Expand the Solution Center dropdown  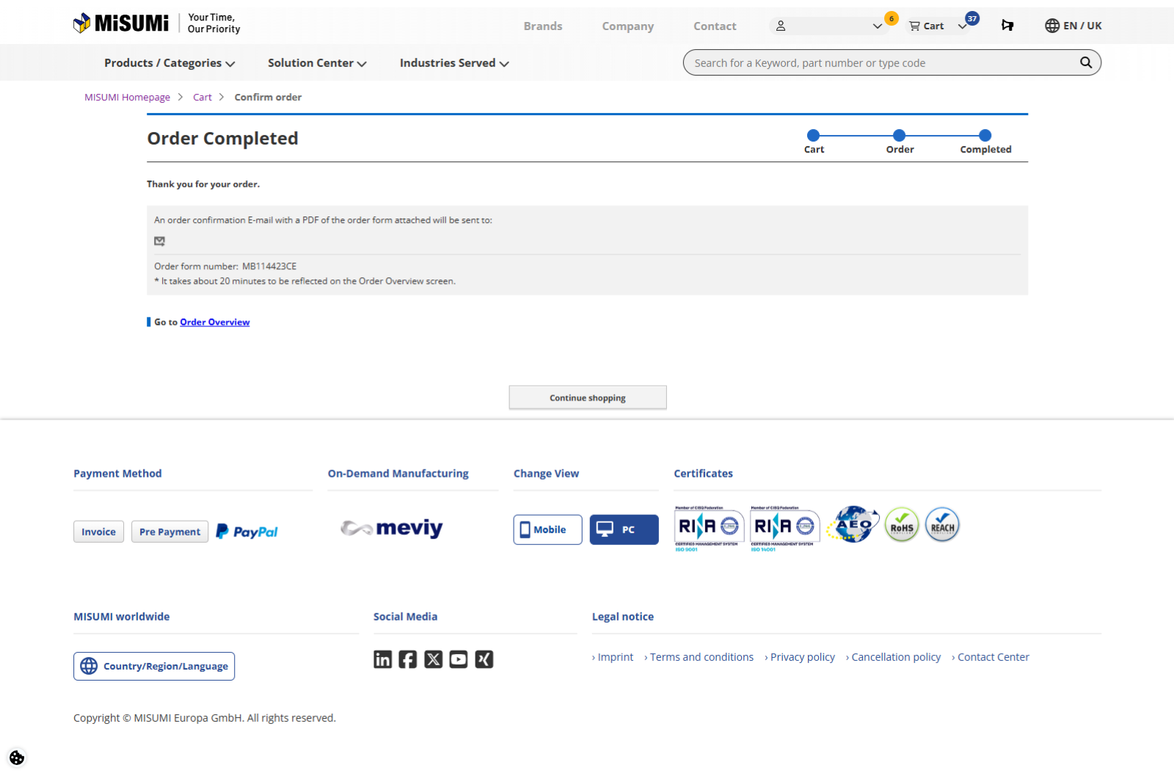(x=317, y=63)
